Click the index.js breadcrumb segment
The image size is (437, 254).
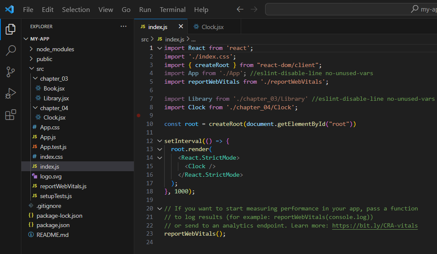coord(174,40)
